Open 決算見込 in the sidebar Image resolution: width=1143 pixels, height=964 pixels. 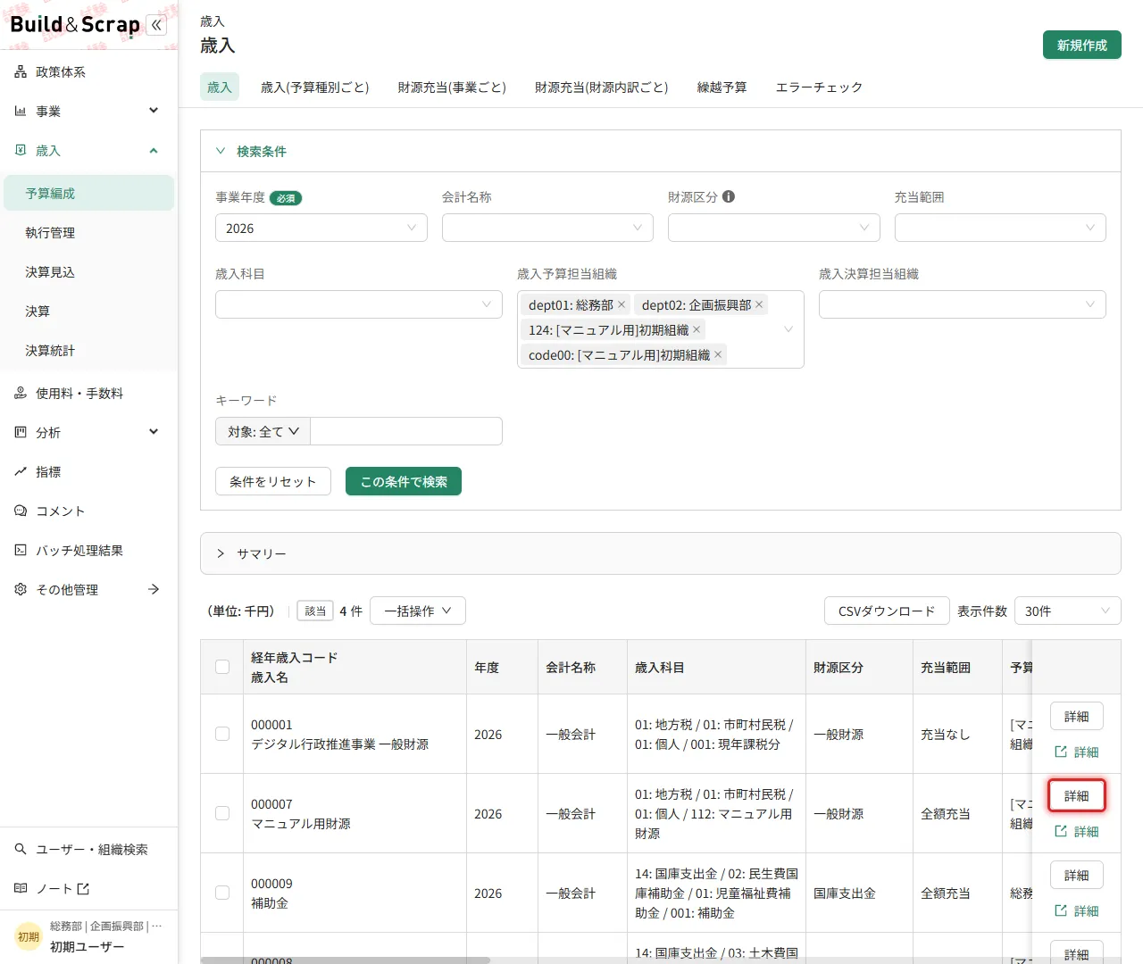tap(89, 272)
